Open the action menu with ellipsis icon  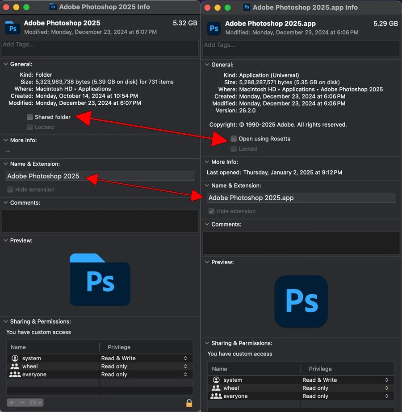36,403
